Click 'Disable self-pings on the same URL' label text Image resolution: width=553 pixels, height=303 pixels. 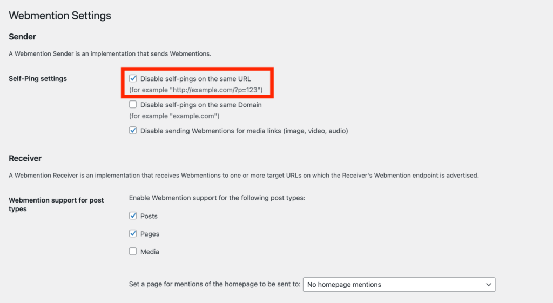coord(195,79)
